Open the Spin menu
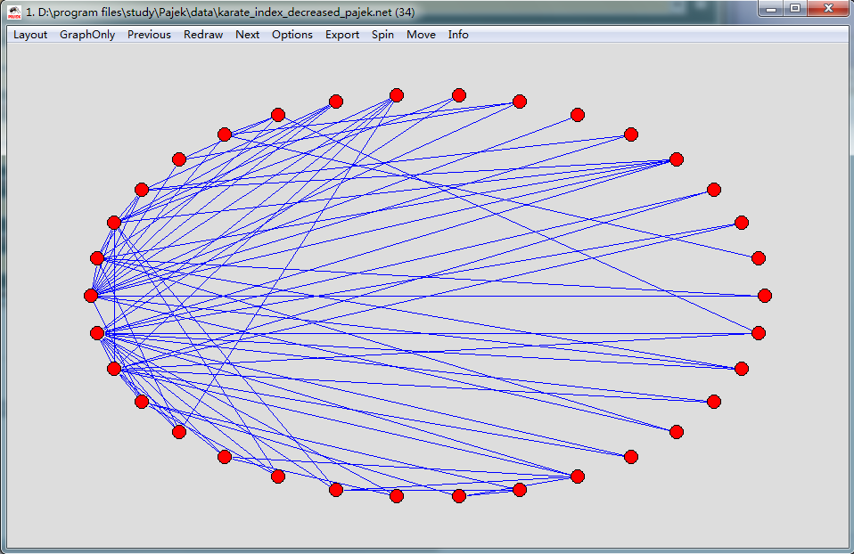The width and height of the screenshot is (854, 554). pos(382,34)
